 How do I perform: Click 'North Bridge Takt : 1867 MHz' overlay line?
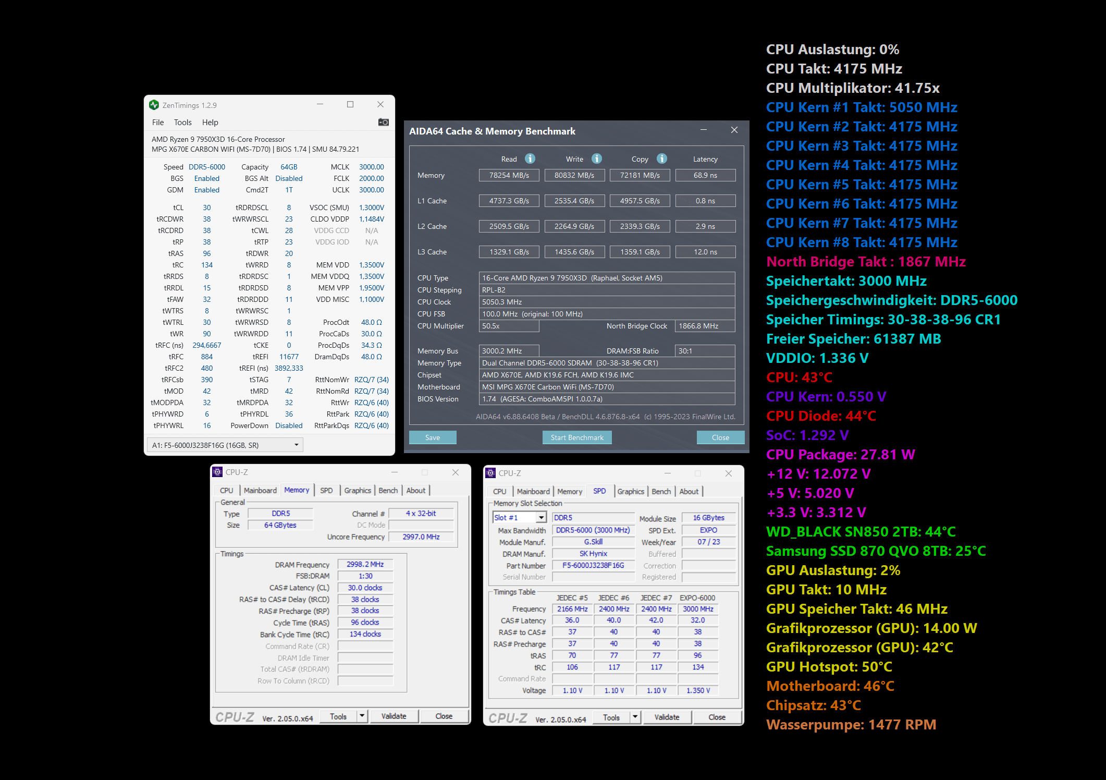(866, 262)
